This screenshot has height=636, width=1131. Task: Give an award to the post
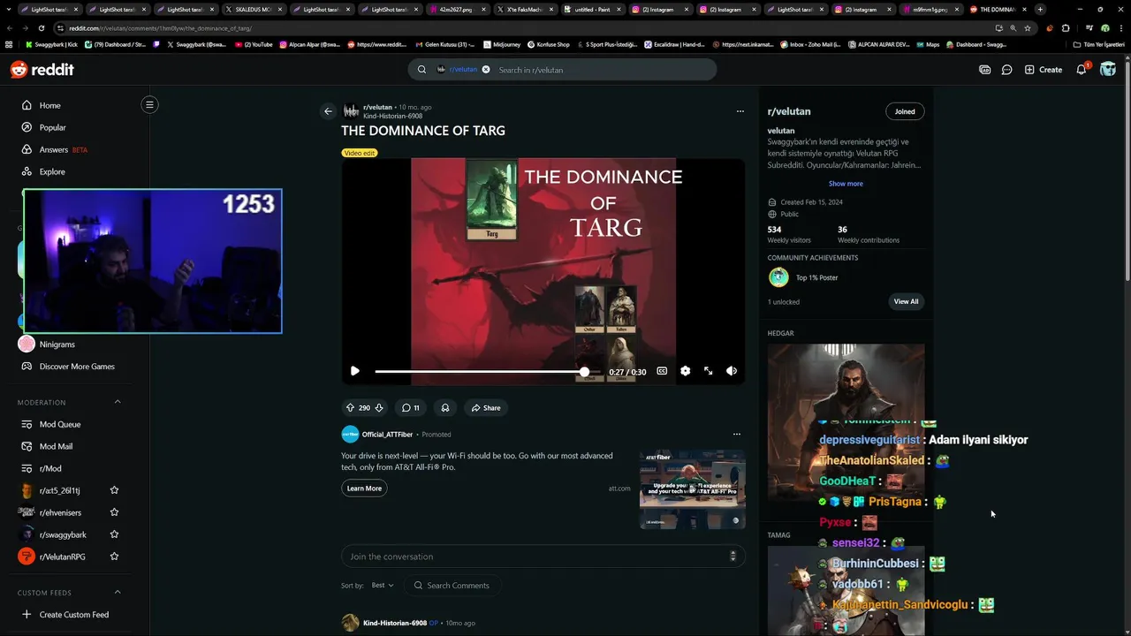pos(445,408)
